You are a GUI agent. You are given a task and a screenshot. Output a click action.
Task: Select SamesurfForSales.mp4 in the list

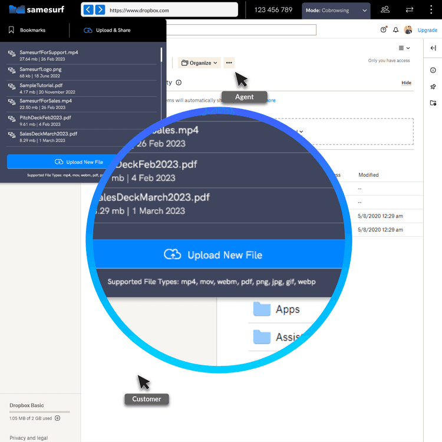82,104
